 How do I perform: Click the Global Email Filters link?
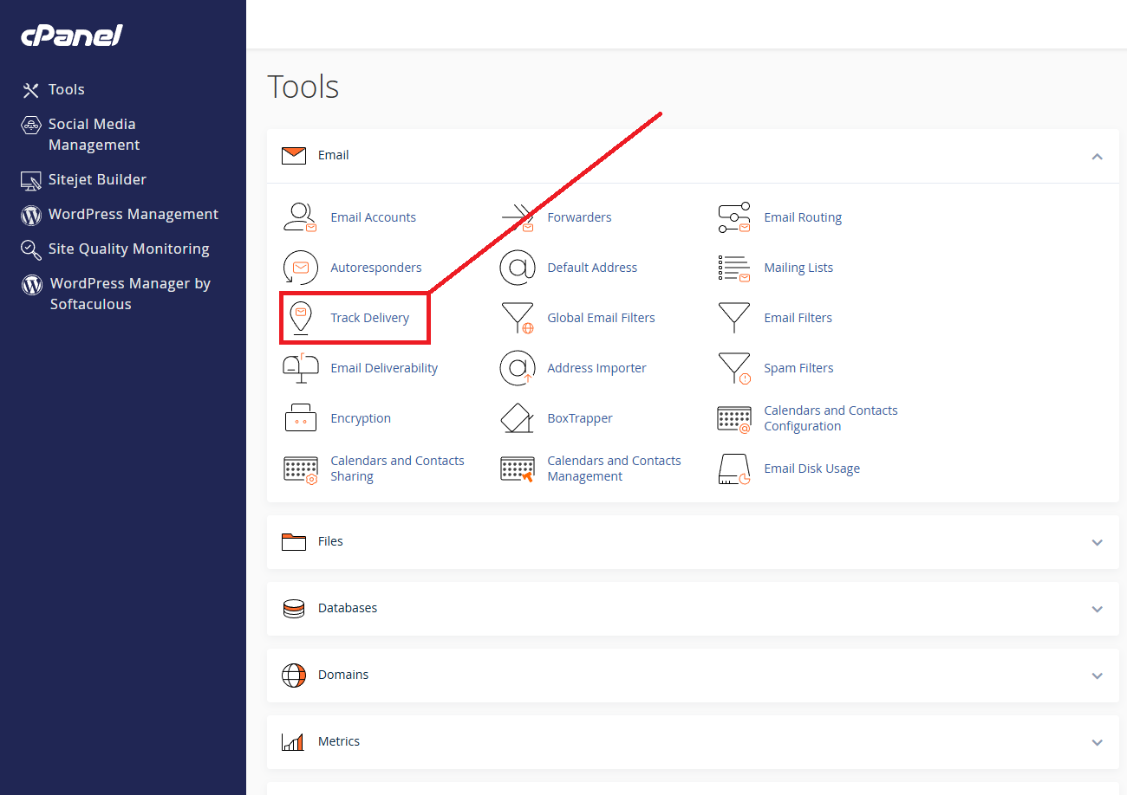click(x=601, y=318)
